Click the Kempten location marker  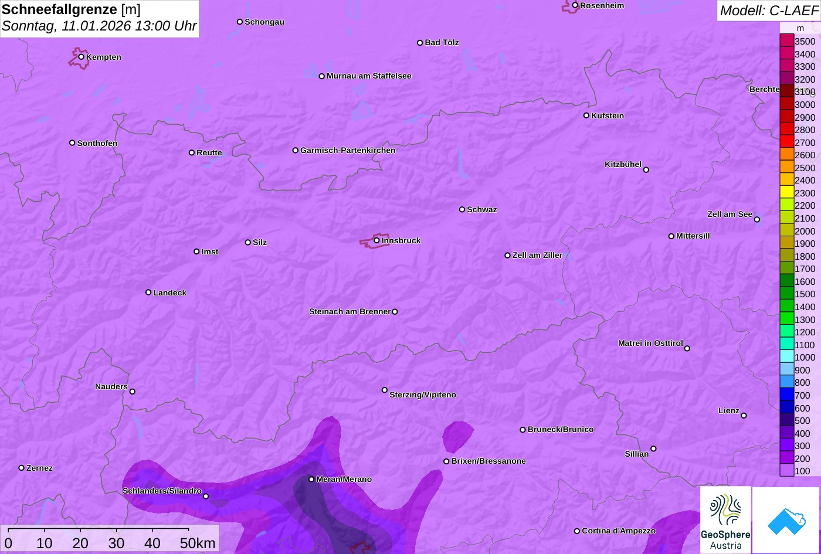pos(82,57)
